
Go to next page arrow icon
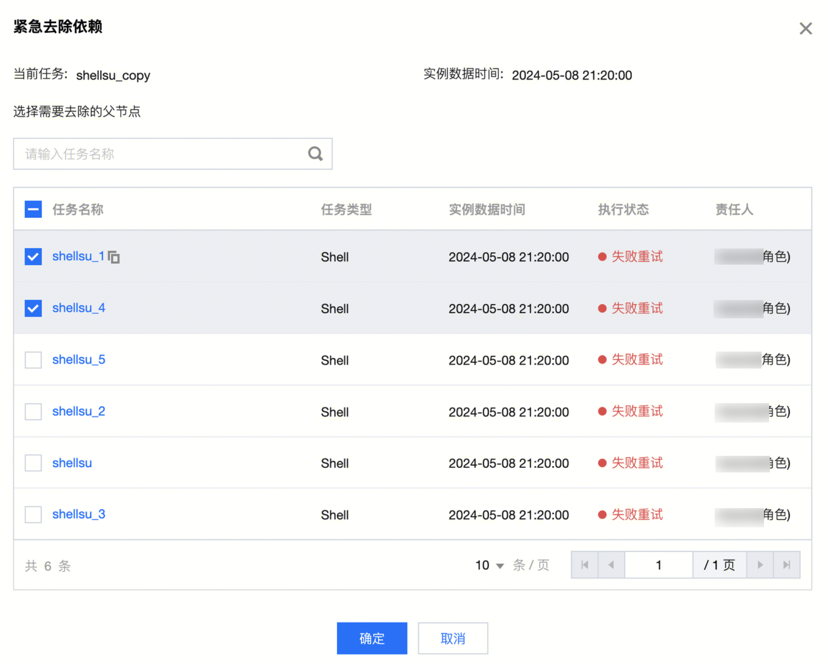760,565
